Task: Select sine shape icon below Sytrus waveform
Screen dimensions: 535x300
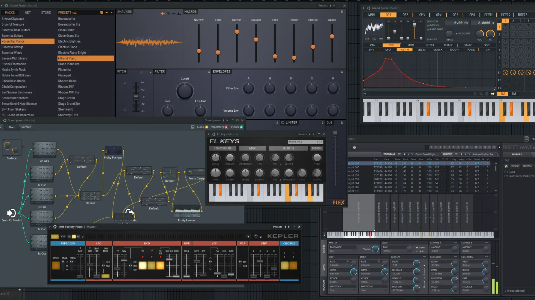Action: [374, 39]
